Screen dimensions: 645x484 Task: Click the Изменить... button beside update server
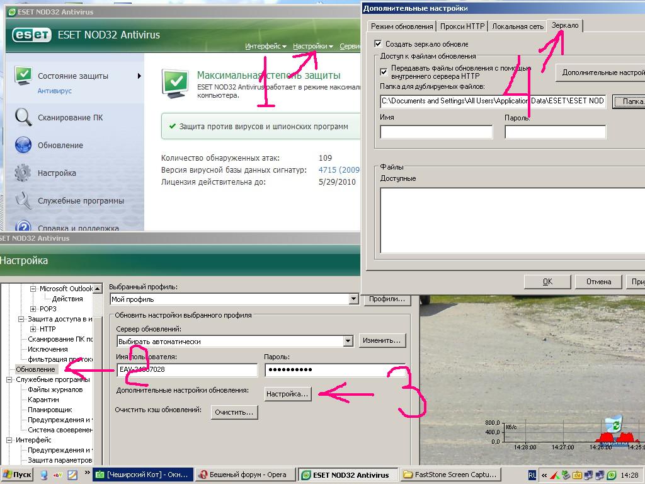click(382, 341)
